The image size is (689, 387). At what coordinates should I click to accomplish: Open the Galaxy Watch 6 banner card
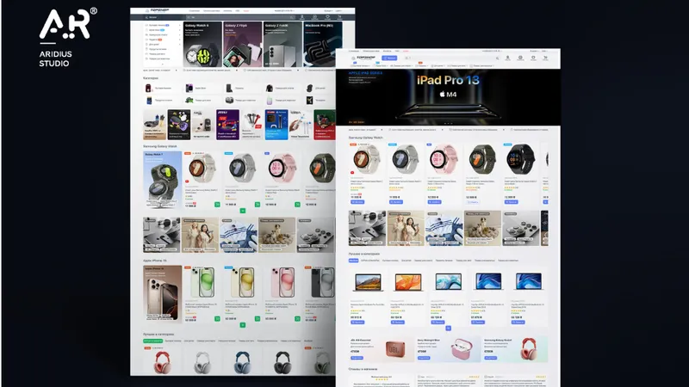click(x=202, y=45)
